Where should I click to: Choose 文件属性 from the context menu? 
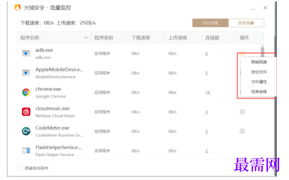259,82
